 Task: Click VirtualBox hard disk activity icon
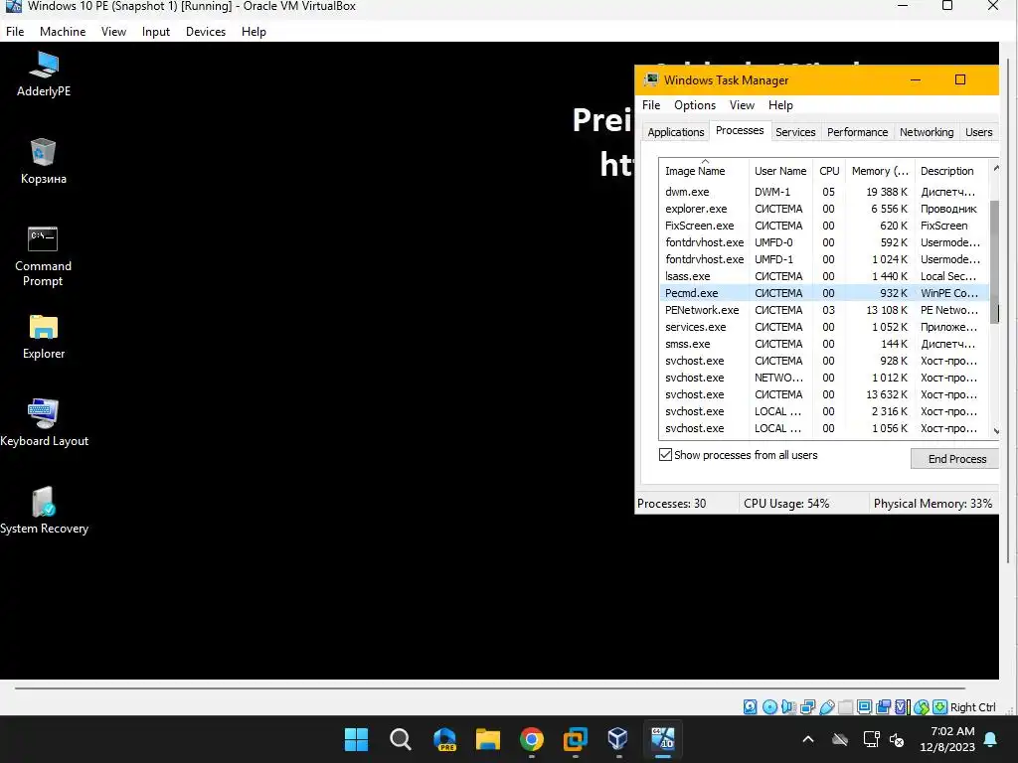coord(750,707)
